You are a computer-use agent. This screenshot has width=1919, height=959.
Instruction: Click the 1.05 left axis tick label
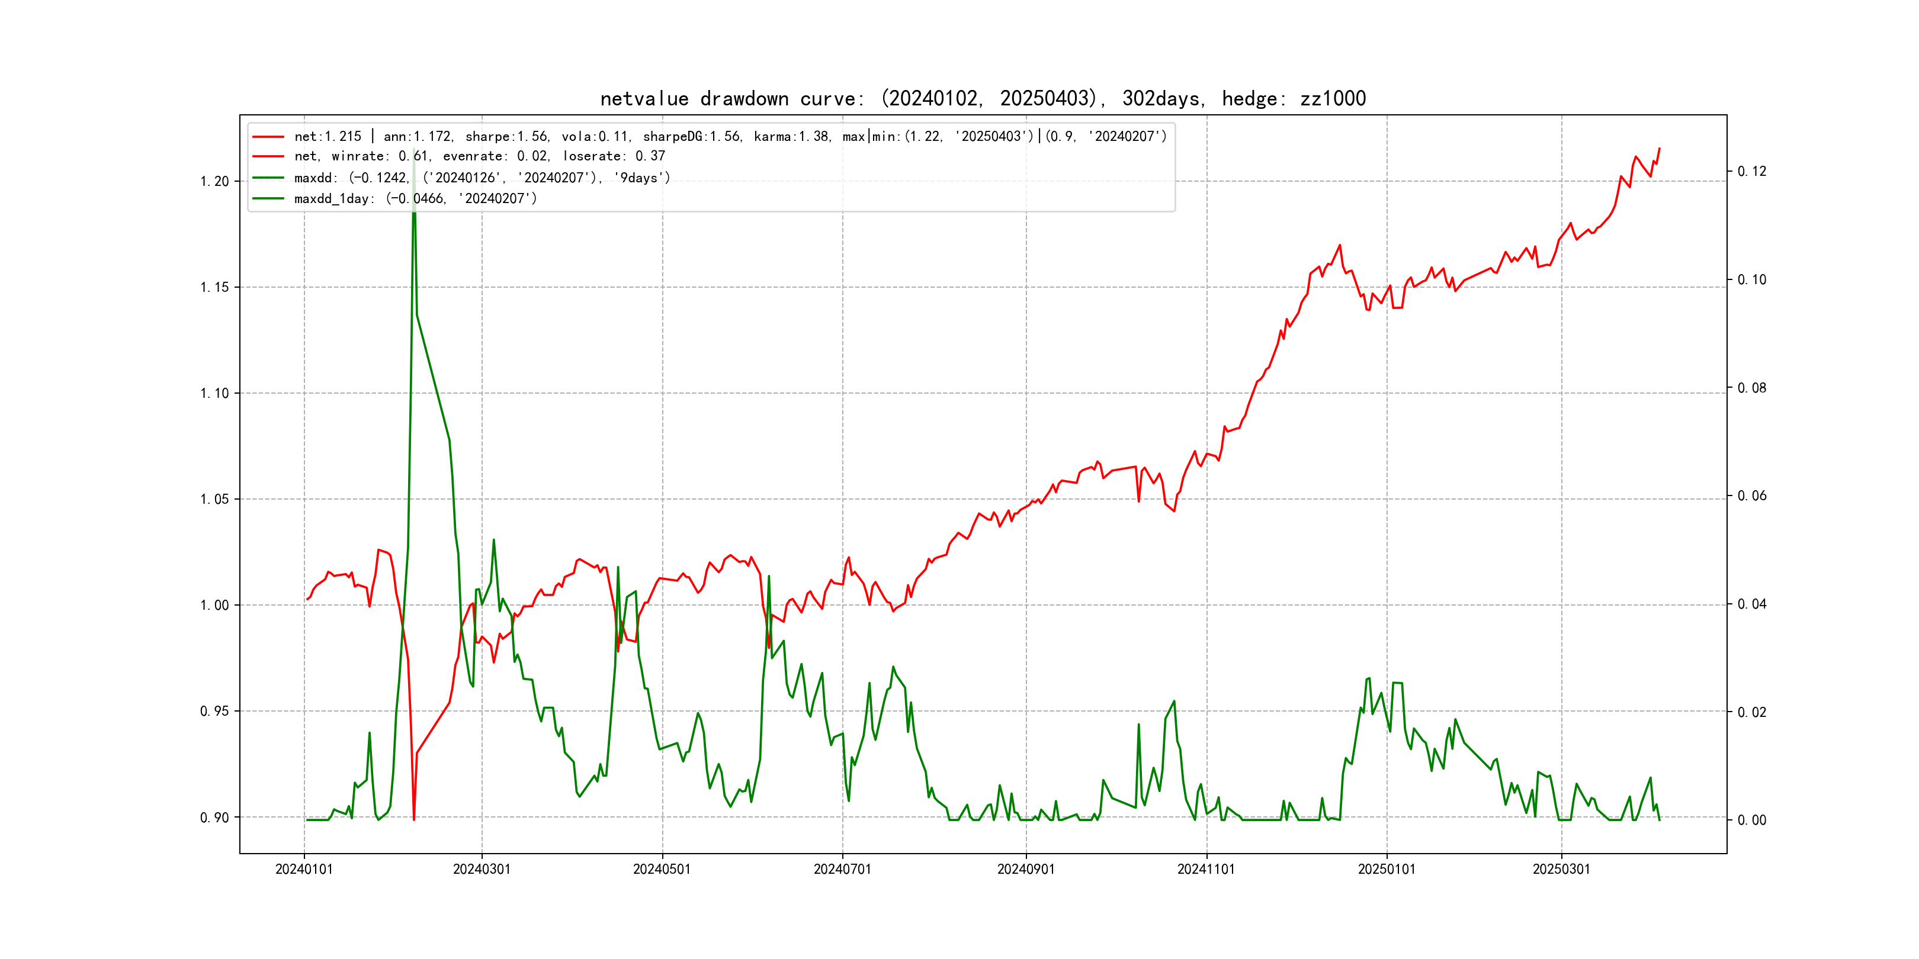pos(214,500)
